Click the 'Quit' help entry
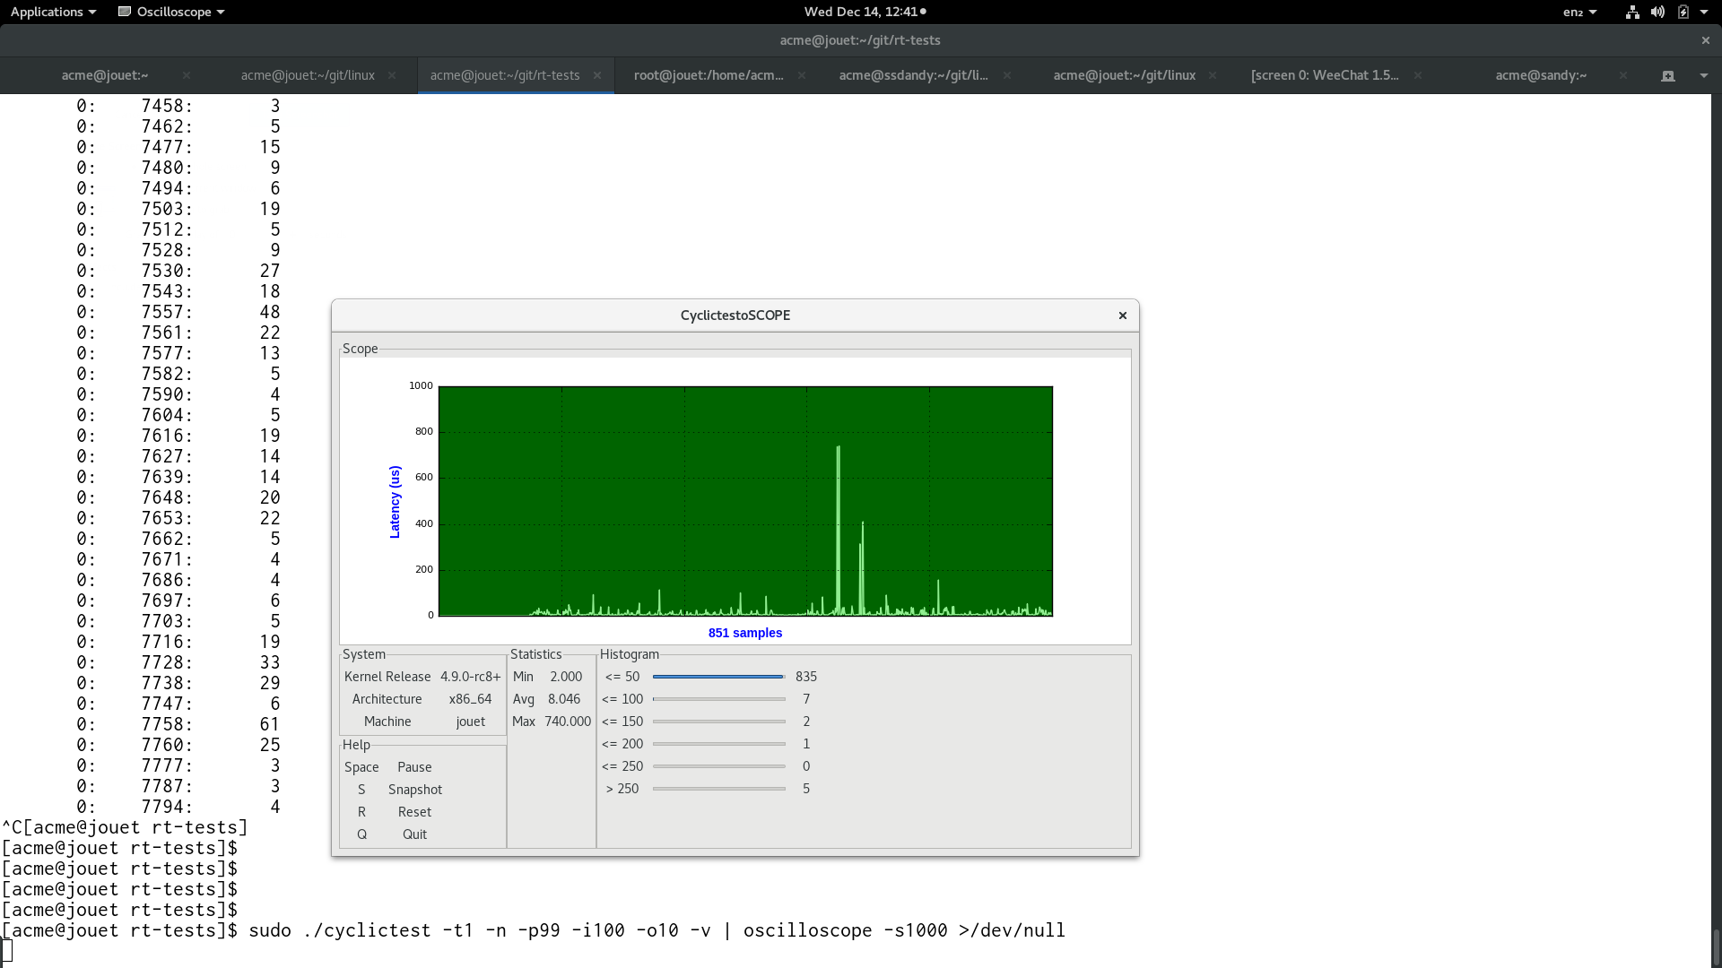 coord(414,834)
